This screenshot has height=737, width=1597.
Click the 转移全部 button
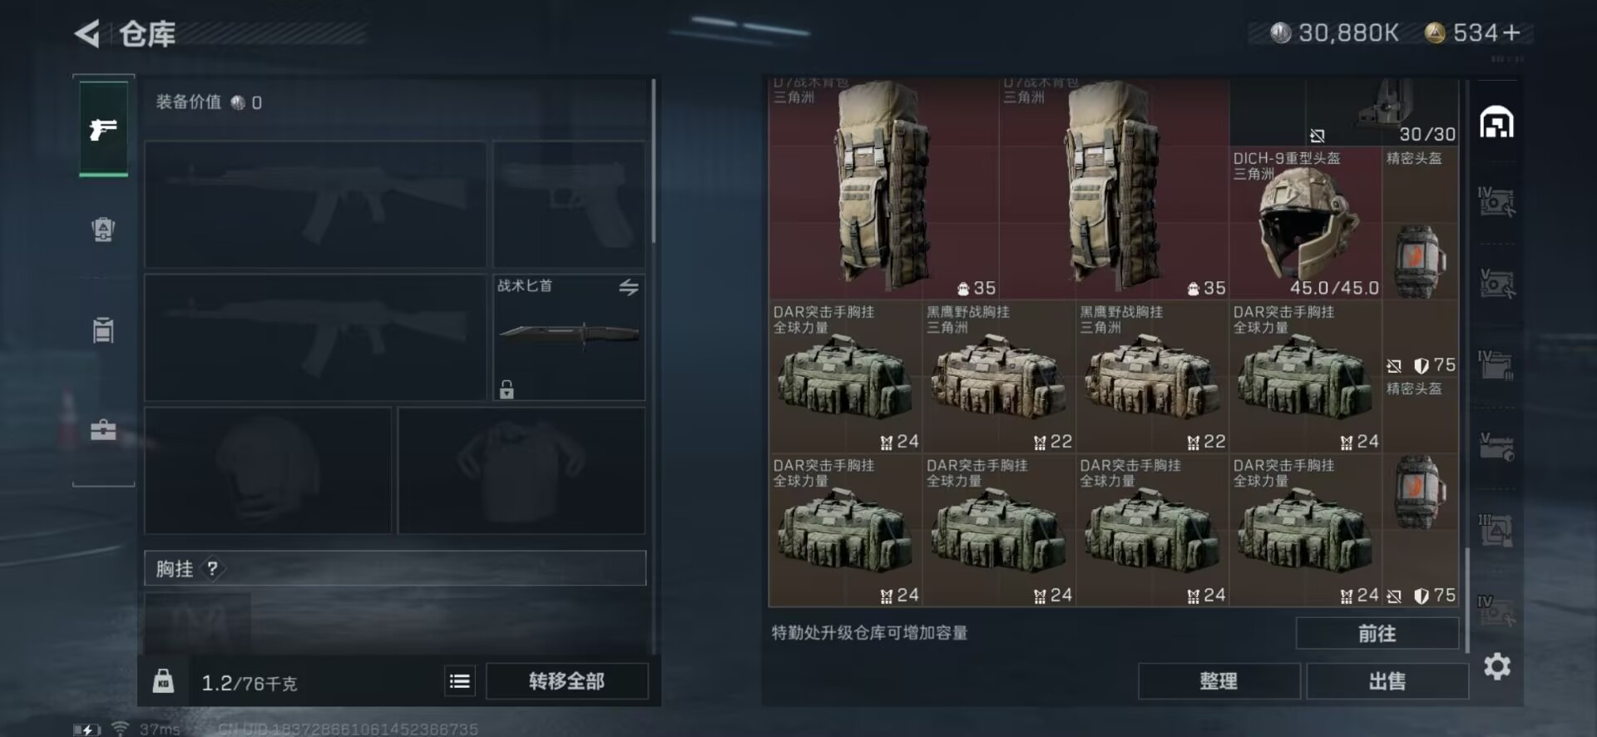coord(566,681)
